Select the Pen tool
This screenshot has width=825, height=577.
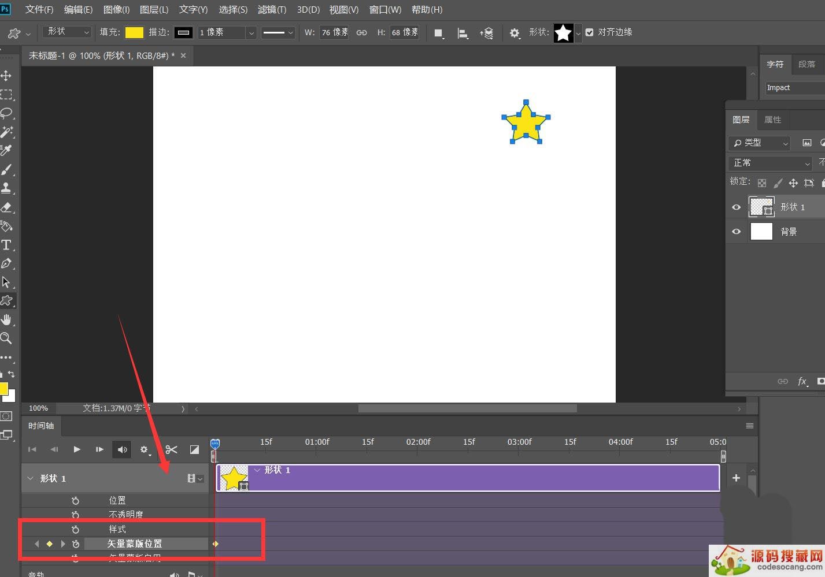(6, 263)
